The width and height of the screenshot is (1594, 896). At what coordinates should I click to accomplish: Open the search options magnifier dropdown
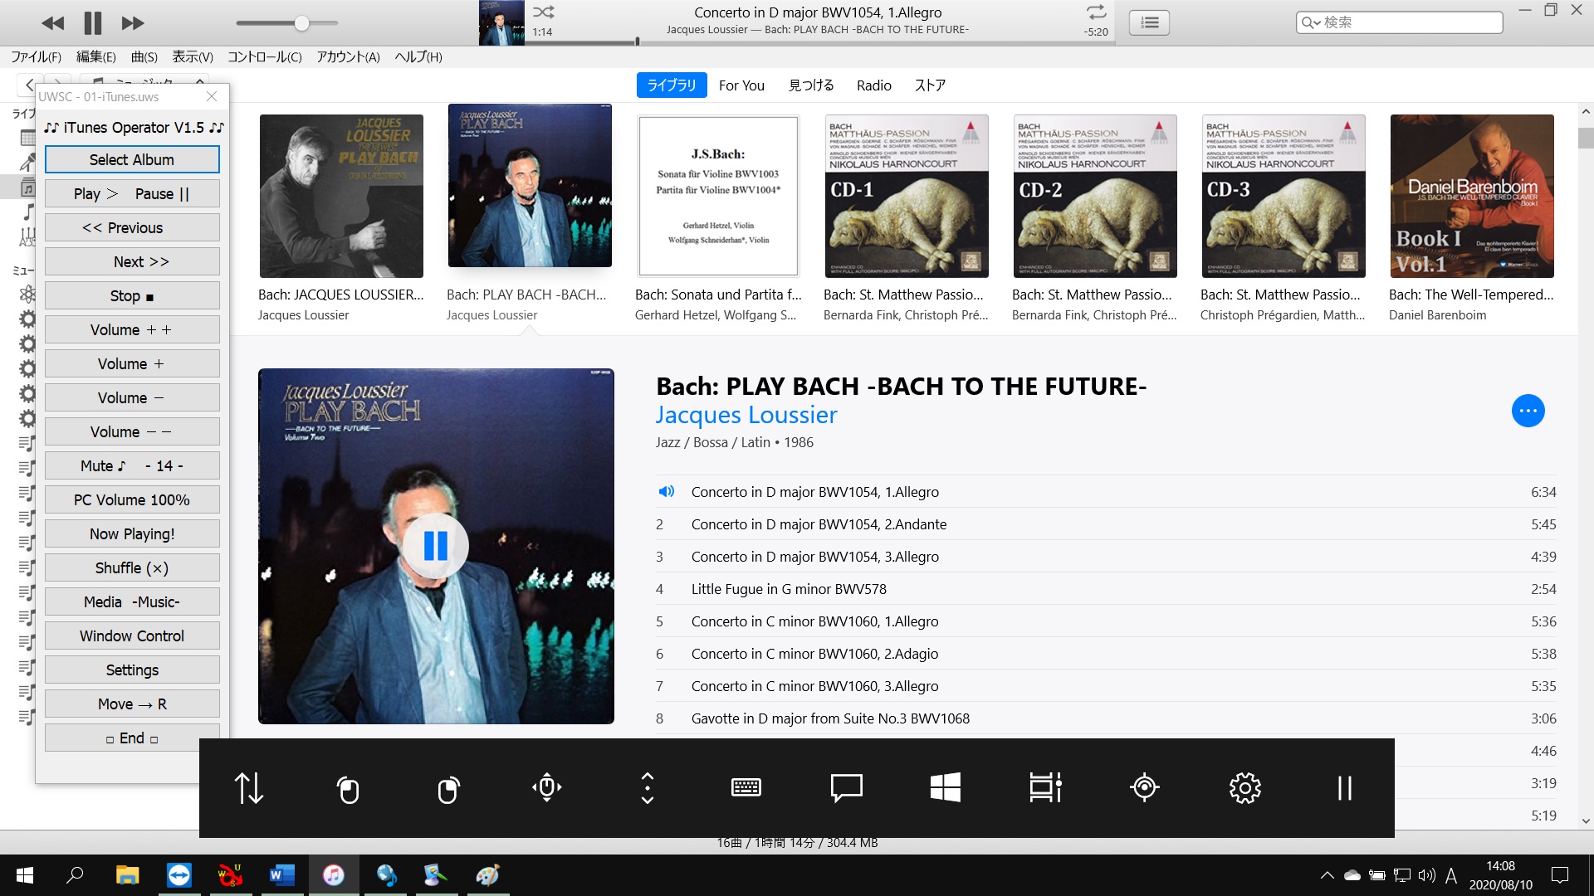(1311, 22)
